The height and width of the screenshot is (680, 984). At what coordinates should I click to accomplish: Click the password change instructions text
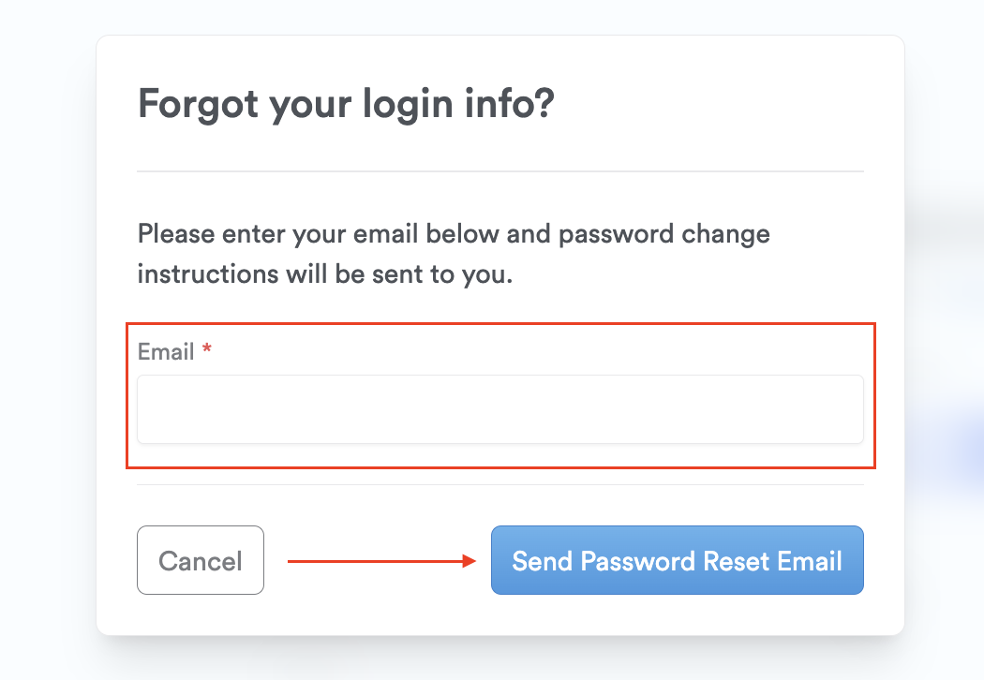(454, 254)
